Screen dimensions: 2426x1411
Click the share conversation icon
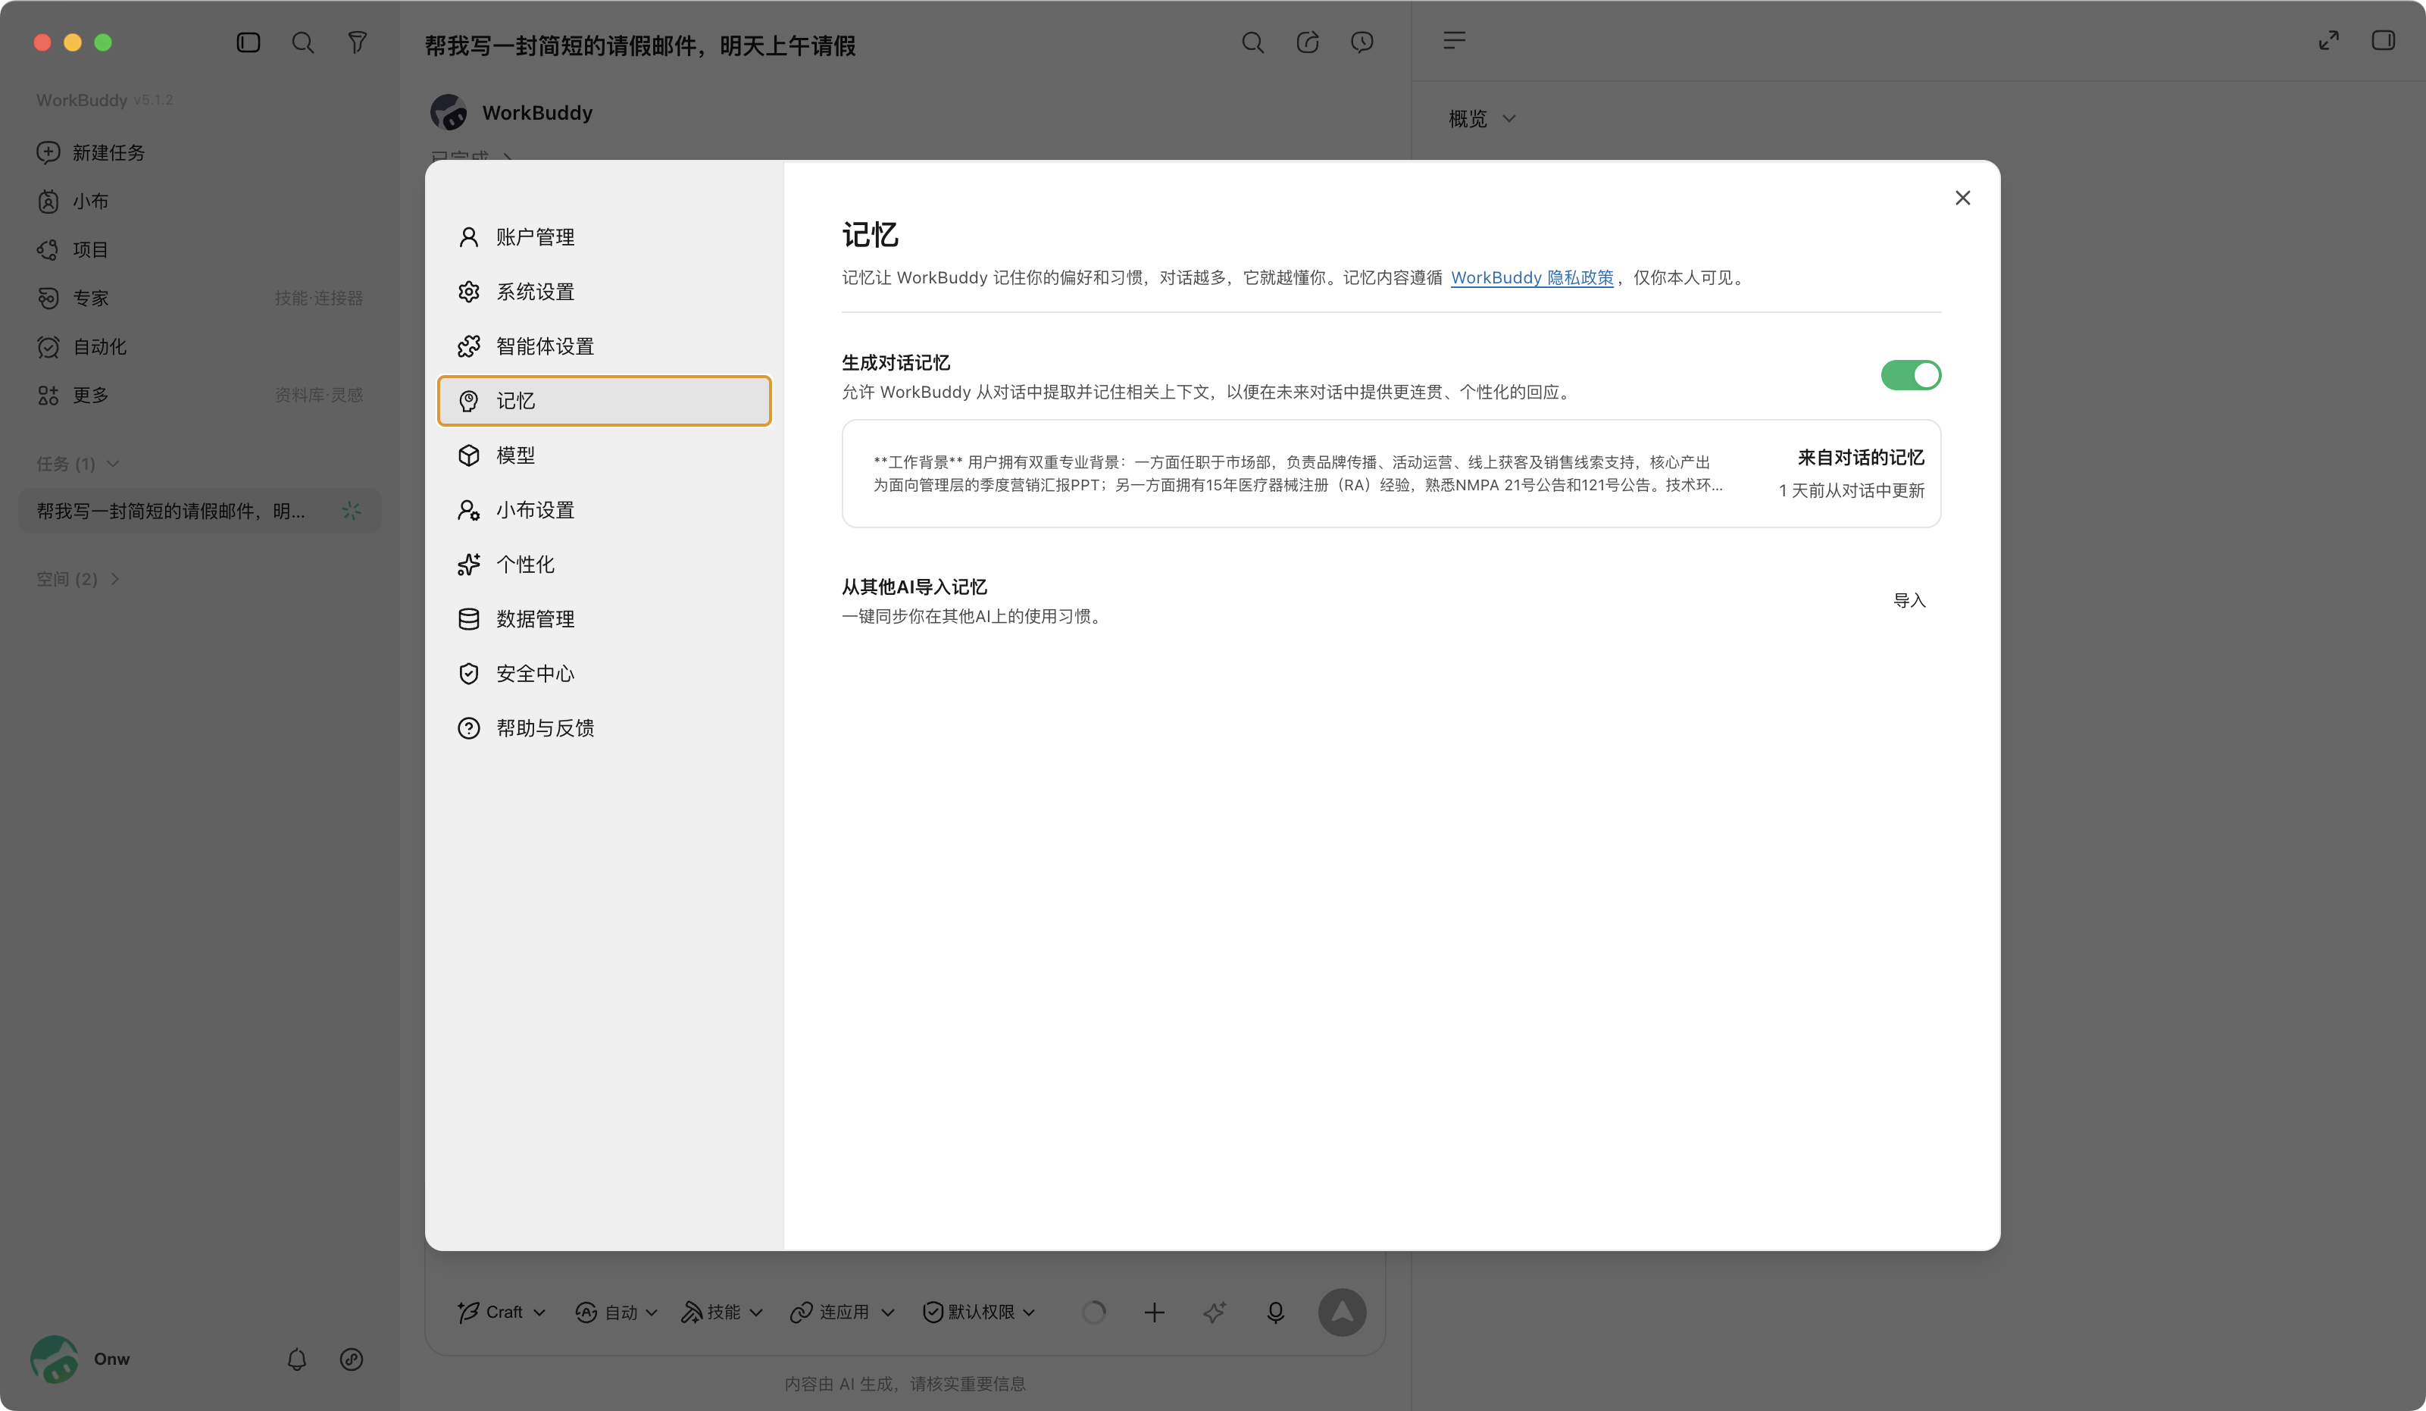tap(1308, 42)
